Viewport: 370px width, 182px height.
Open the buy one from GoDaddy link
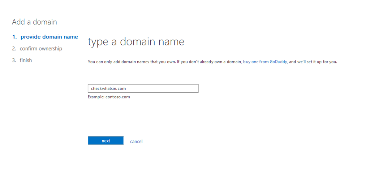(x=265, y=62)
